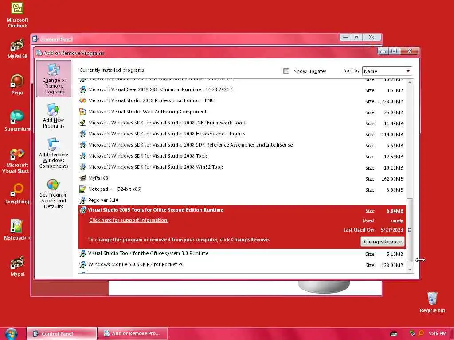Viewport: 454px width, 340px height.
Task: Click the .NET Framework Tools SDK icon
Action: (83, 123)
